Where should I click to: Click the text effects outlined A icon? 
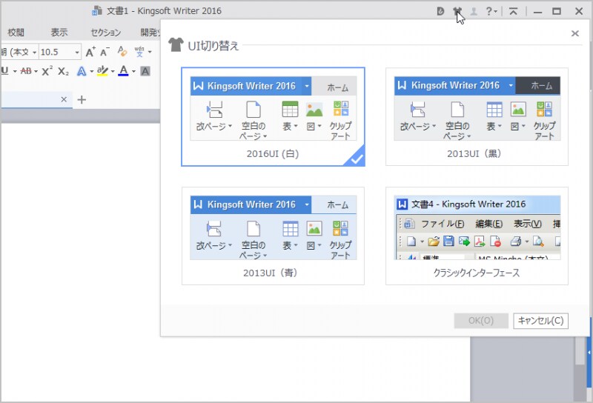click(82, 70)
